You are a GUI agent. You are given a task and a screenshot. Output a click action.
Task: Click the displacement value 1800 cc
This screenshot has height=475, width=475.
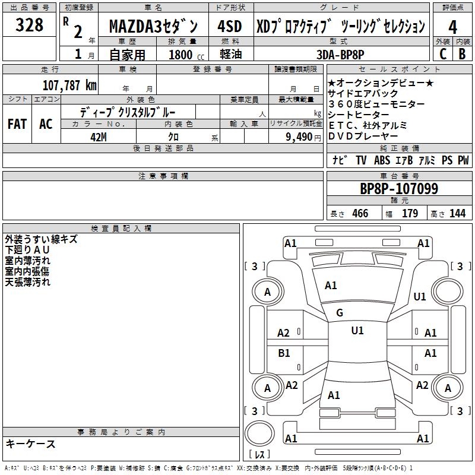pos(186,55)
